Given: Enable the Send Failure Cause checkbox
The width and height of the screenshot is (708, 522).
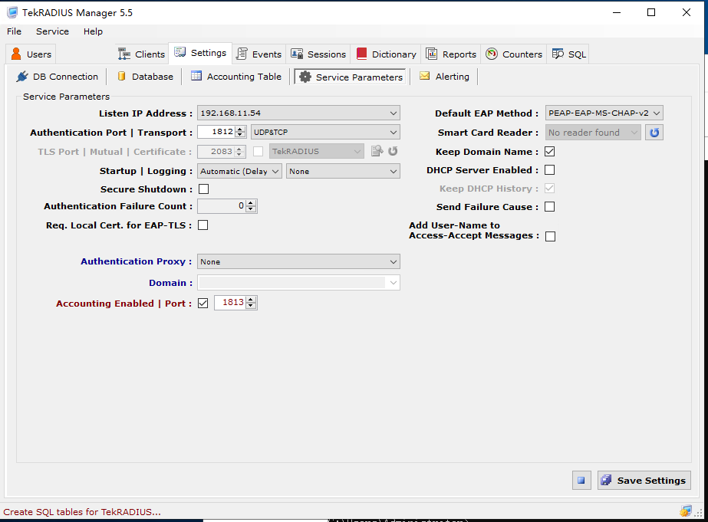Looking at the screenshot, I should pos(549,207).
